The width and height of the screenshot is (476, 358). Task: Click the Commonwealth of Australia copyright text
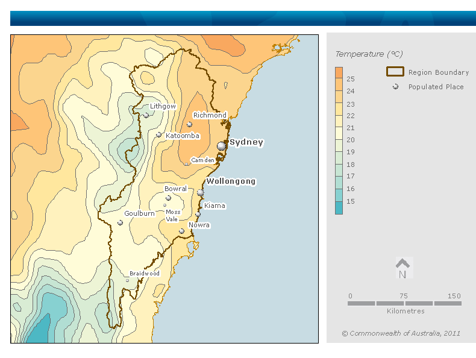click(x=401, y=333)
